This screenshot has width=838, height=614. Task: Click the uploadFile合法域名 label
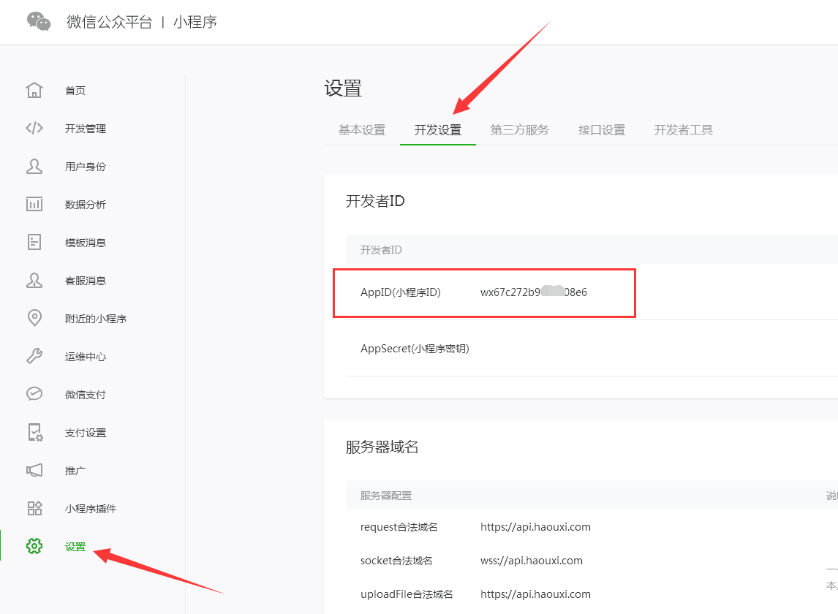tap(407, 594)
